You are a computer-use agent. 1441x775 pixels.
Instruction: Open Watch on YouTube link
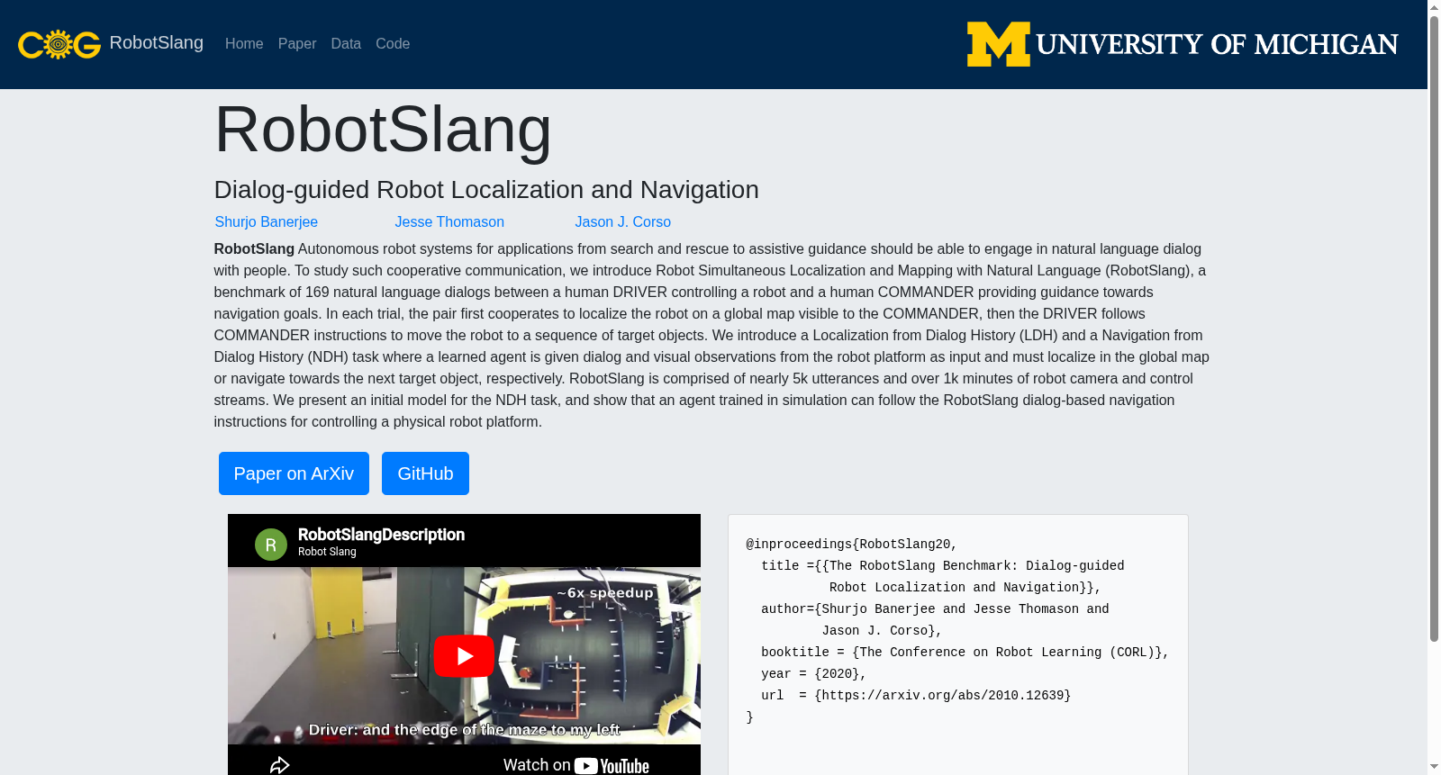point(576,765)
